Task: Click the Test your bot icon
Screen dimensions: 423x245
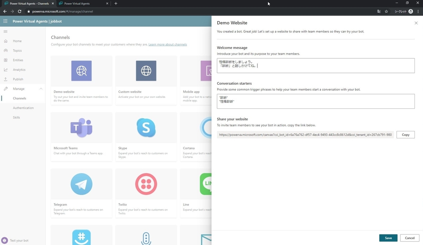Action: 5,240
